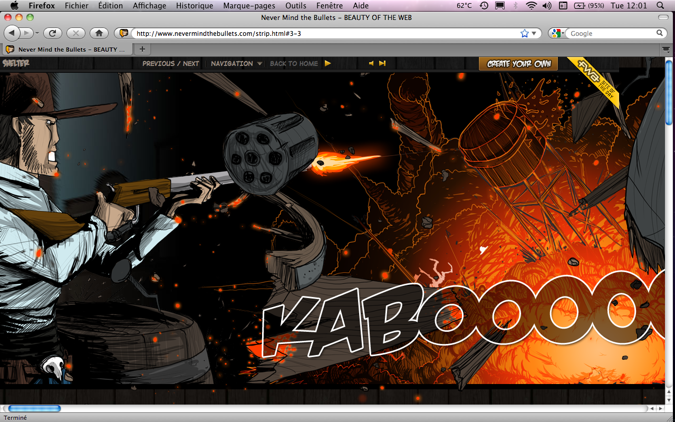Open the URL history dropdown arrow

tap(534, 33)
